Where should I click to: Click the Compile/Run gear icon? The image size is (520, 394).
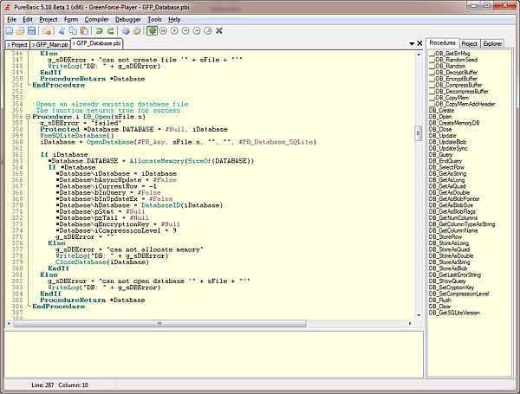[x=125, y=30]
